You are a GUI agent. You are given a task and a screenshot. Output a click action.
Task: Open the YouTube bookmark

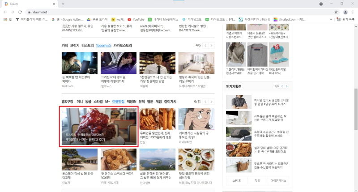tap(136, 19)
